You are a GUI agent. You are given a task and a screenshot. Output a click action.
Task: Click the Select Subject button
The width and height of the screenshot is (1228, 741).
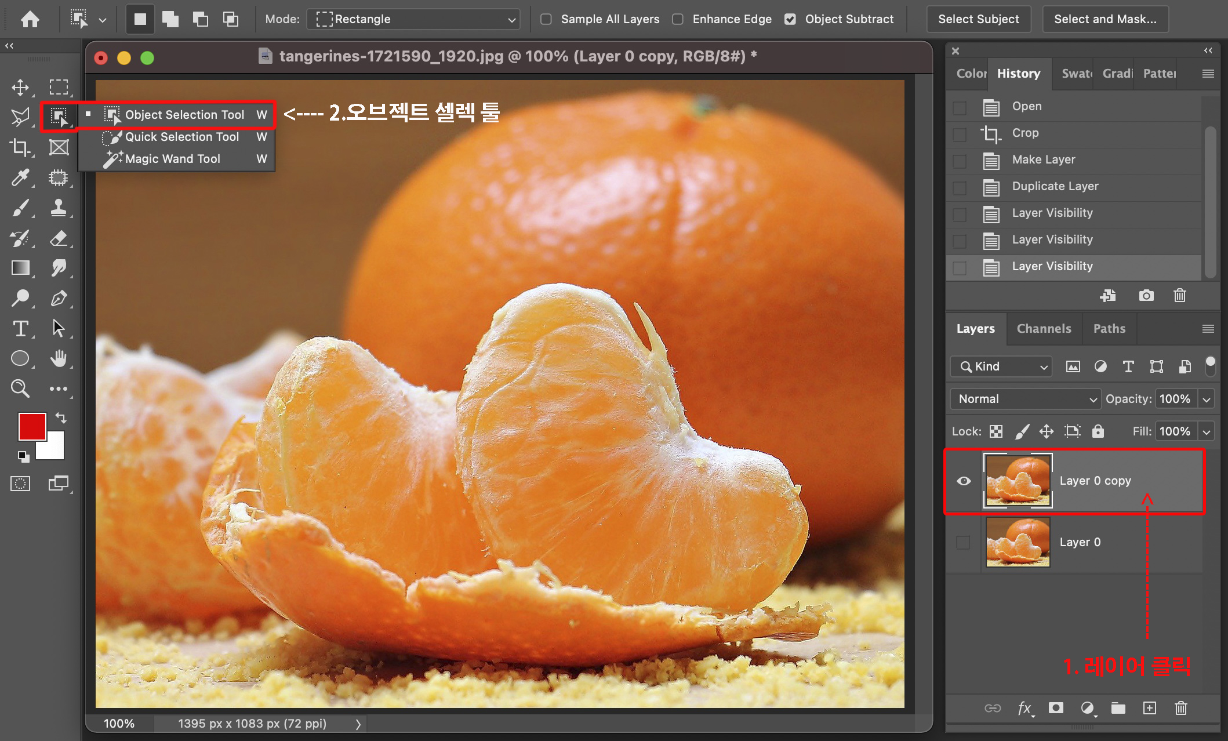coord(978,19)
